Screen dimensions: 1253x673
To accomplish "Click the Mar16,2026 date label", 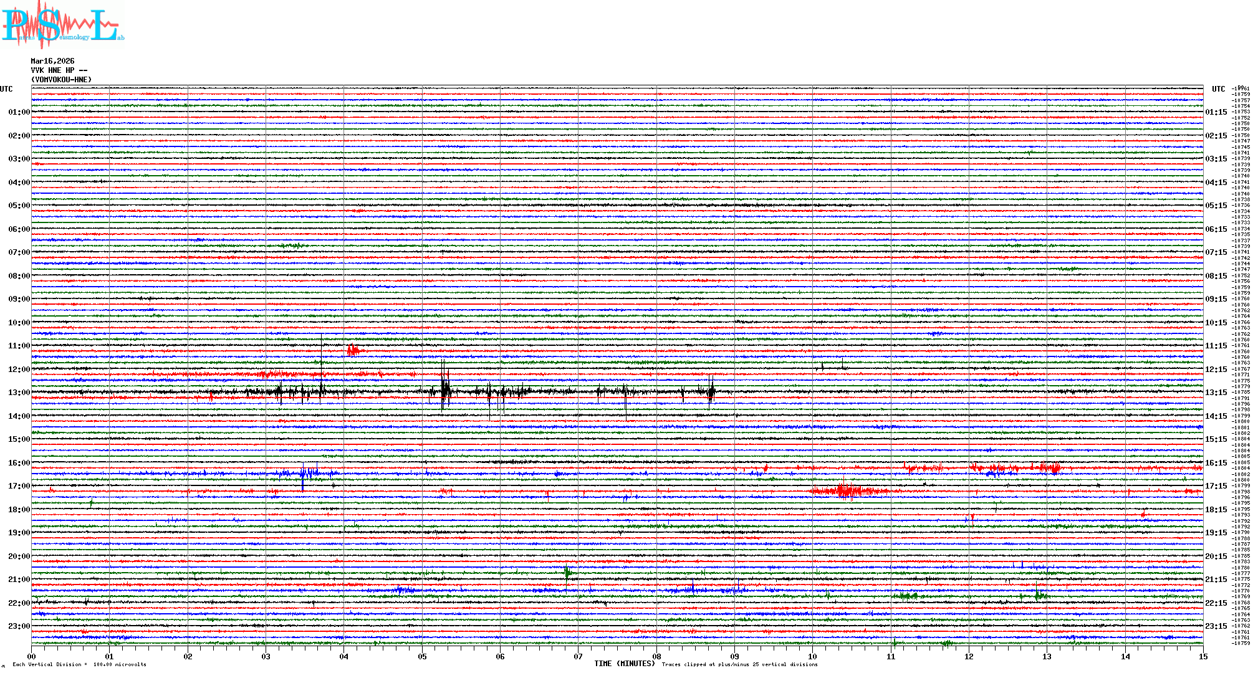I will tap(52, 61).
